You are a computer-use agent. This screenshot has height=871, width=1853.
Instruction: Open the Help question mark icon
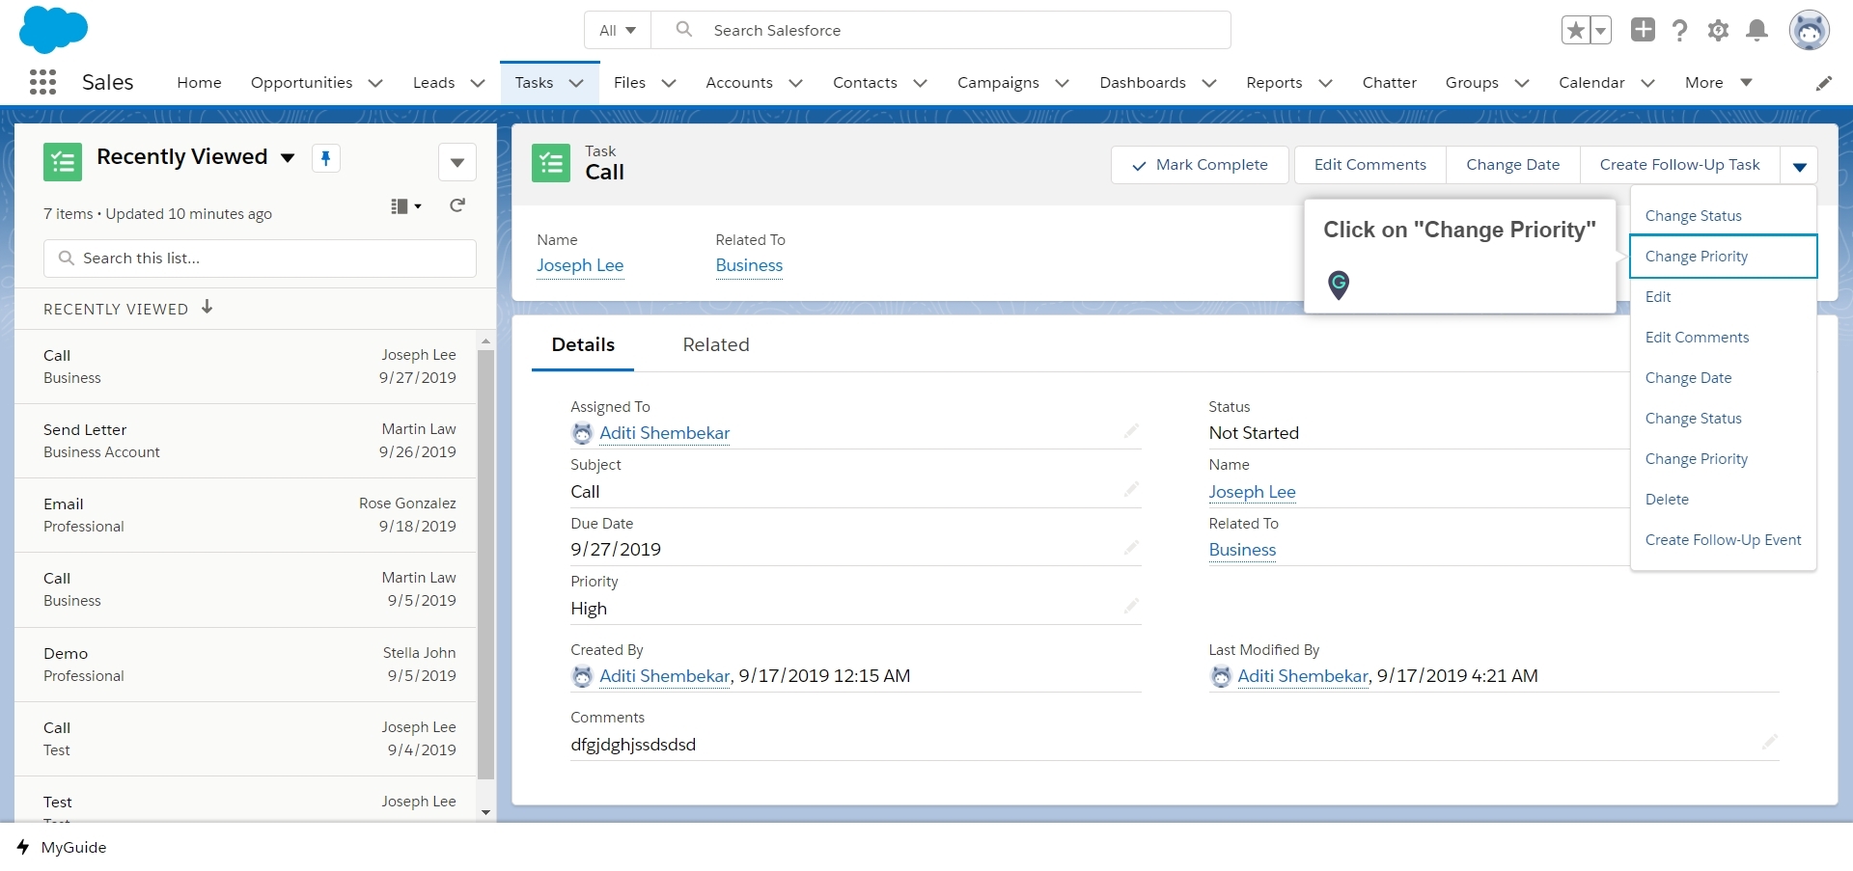click(1679, 30)
